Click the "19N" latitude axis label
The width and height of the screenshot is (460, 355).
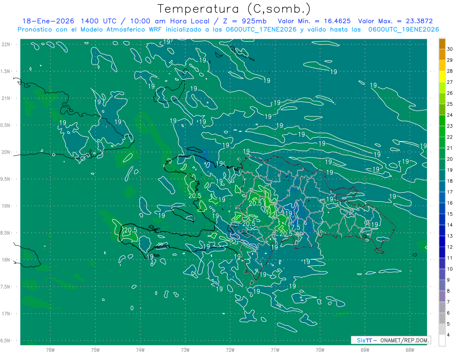(x=6, y=206)
